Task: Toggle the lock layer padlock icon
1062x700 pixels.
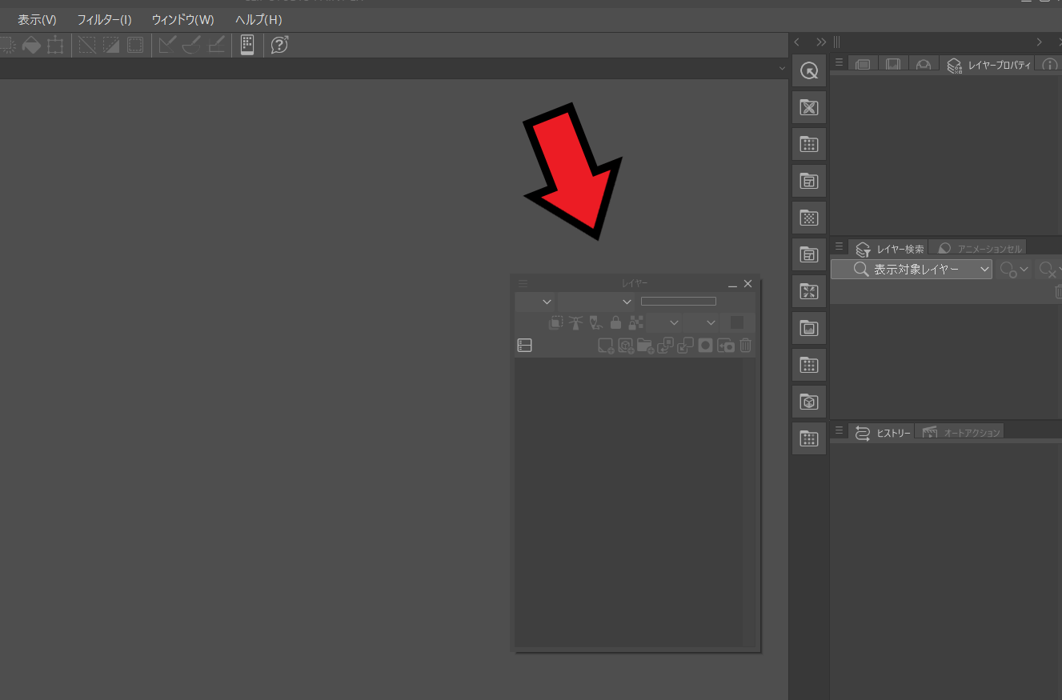Action: coord(615,322)
